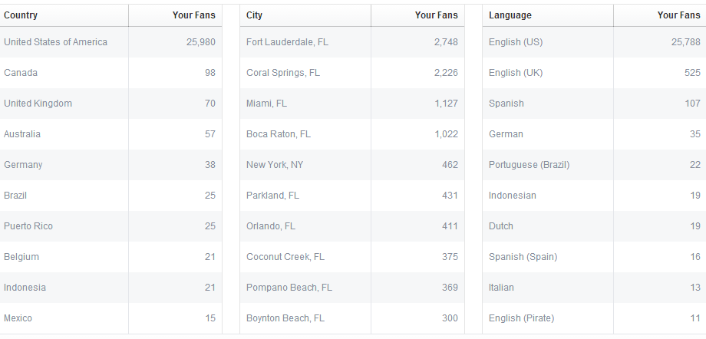Click the Language column header

510,15
